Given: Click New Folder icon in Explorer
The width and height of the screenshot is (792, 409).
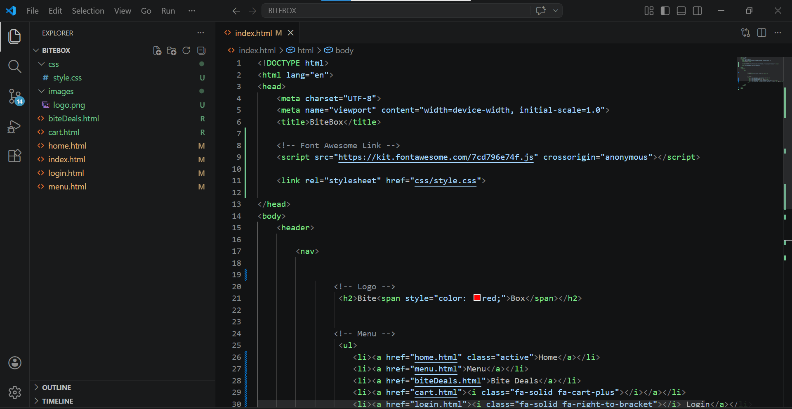Looking at the screenshot, I should [172, 50].
